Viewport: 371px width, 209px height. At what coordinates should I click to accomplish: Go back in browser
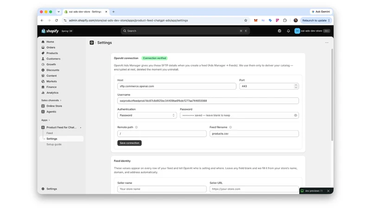pos(42,20)
